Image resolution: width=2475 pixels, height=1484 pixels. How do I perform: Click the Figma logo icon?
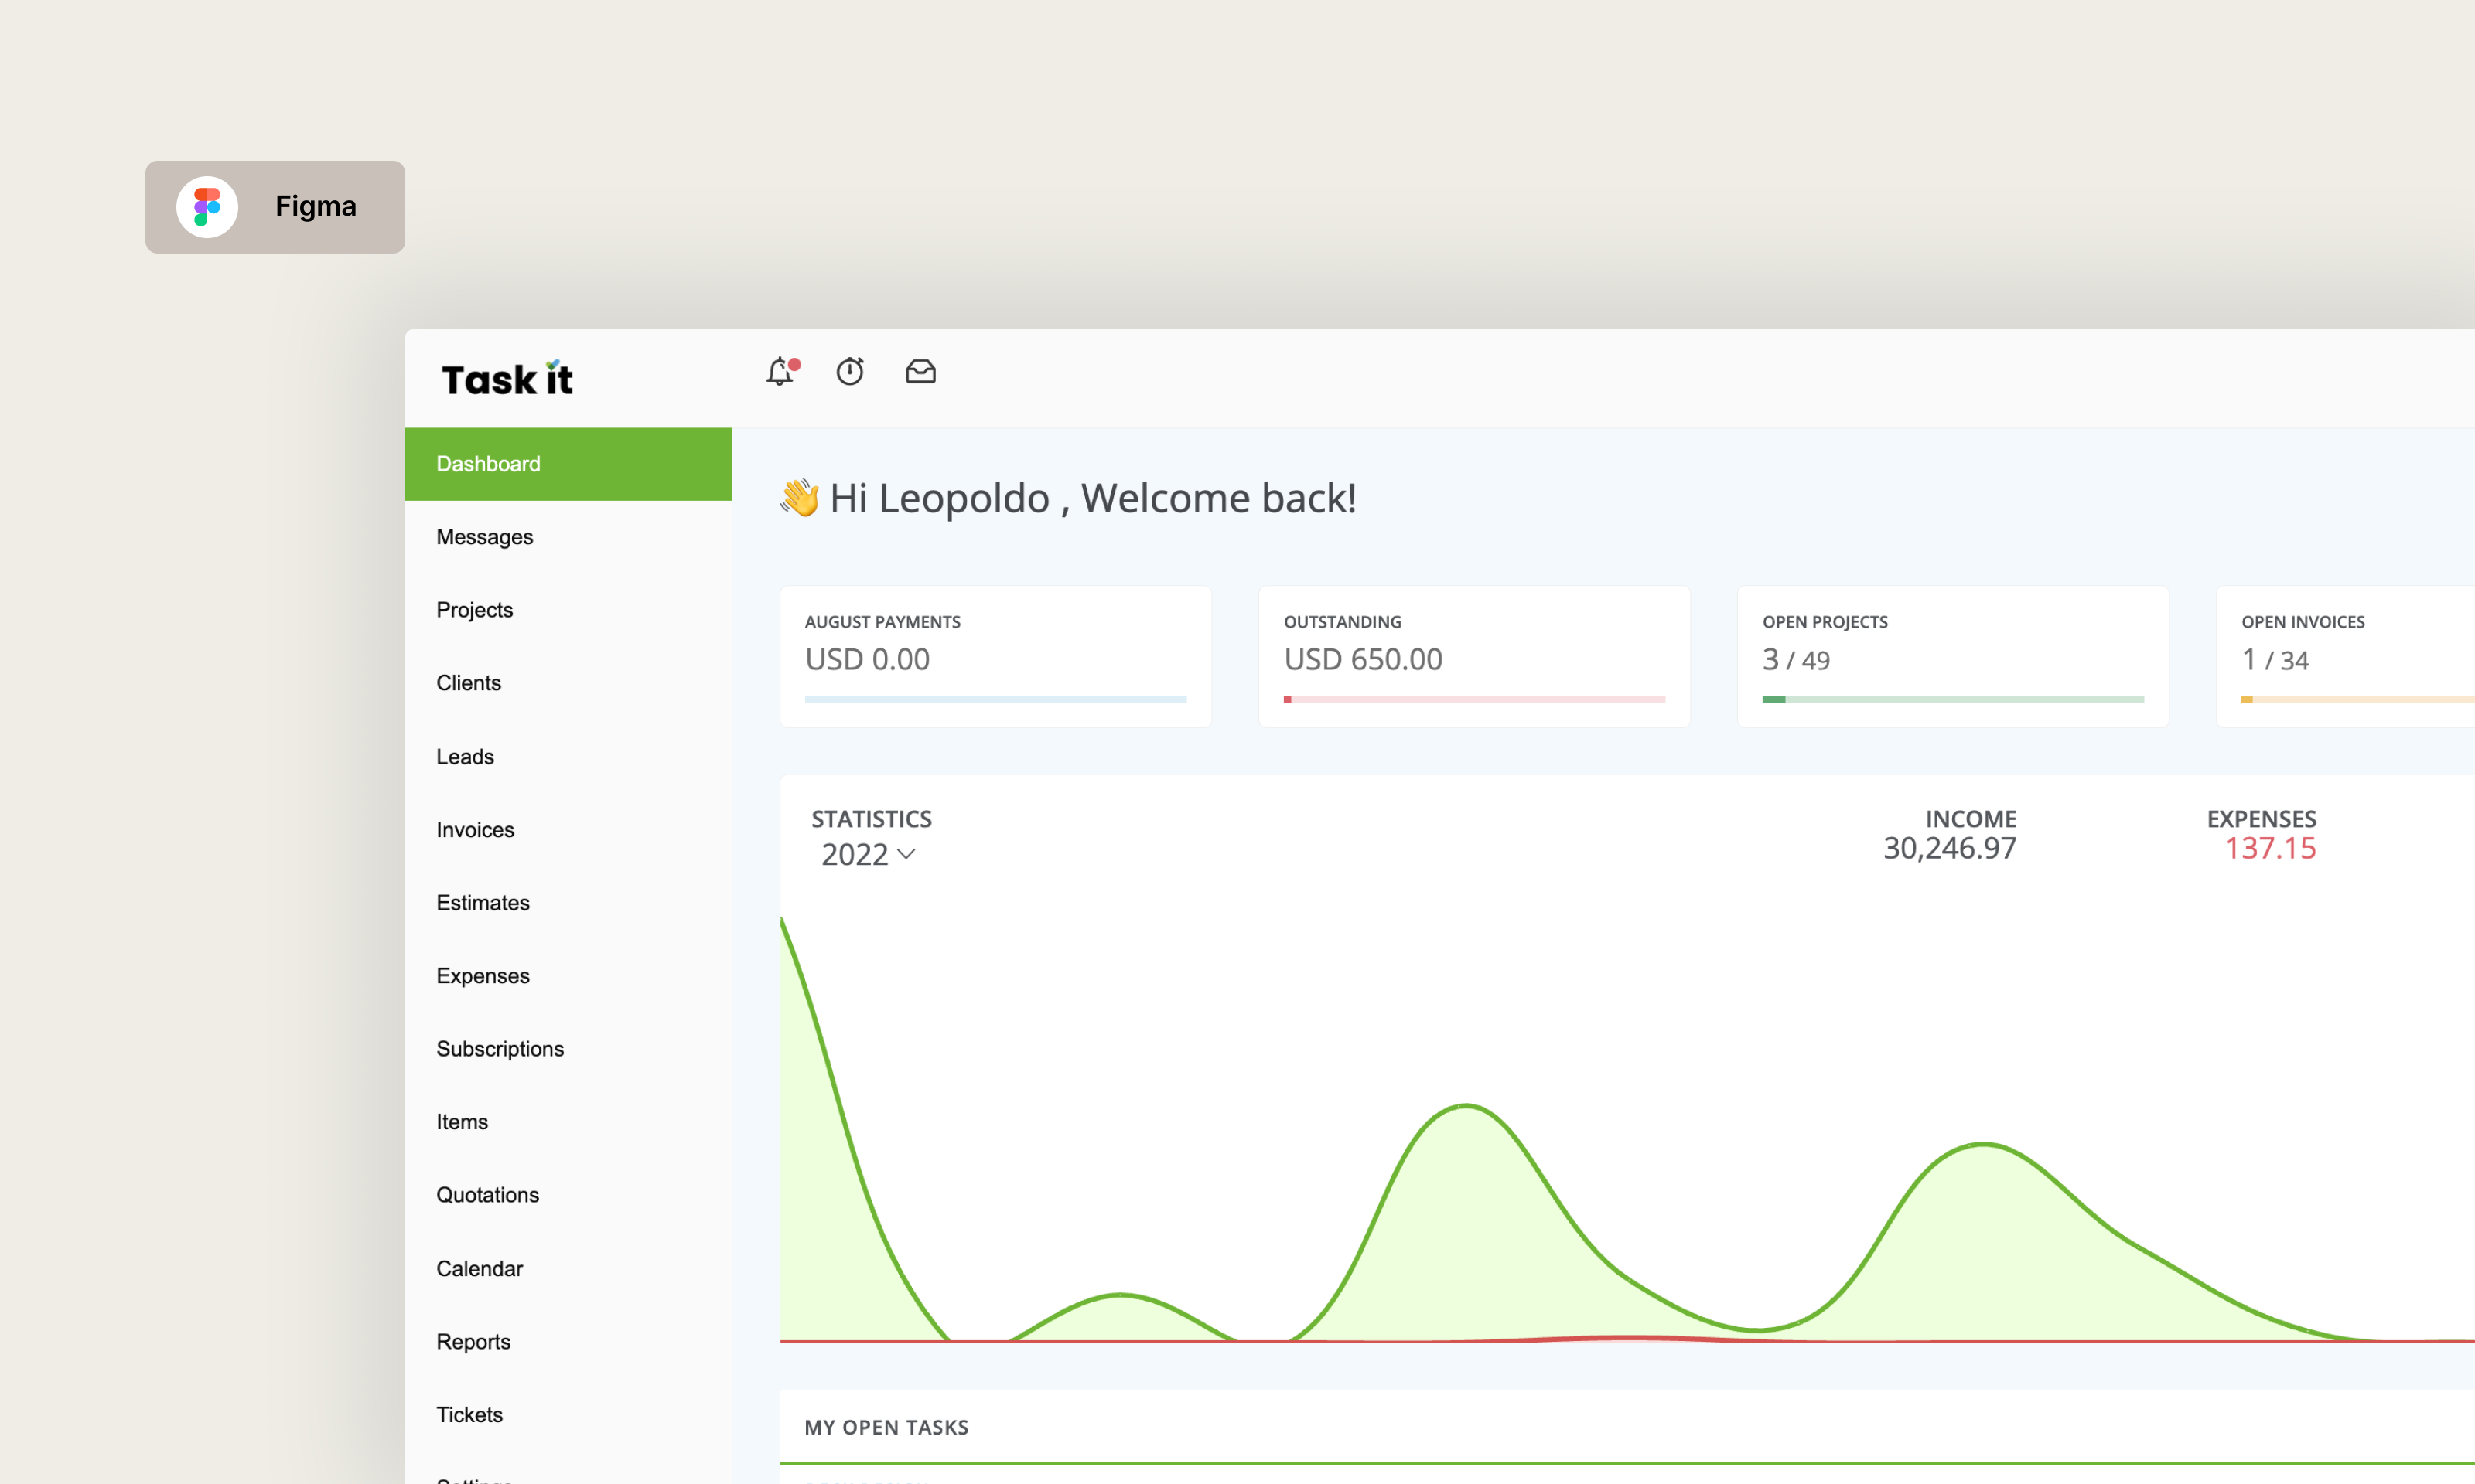click(x=207, y=207)
